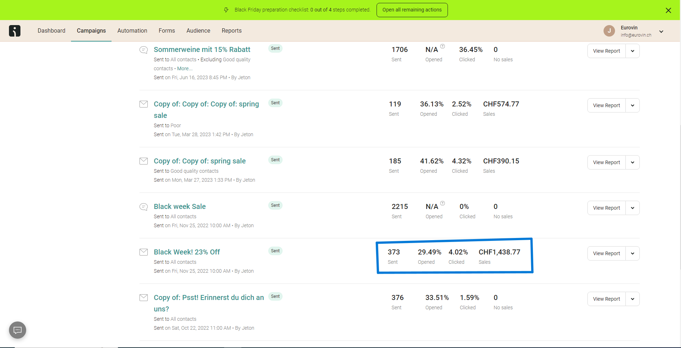Screen dimensions: 681x348
Task: Open the Reports menu item
Action: coord(231,31)
